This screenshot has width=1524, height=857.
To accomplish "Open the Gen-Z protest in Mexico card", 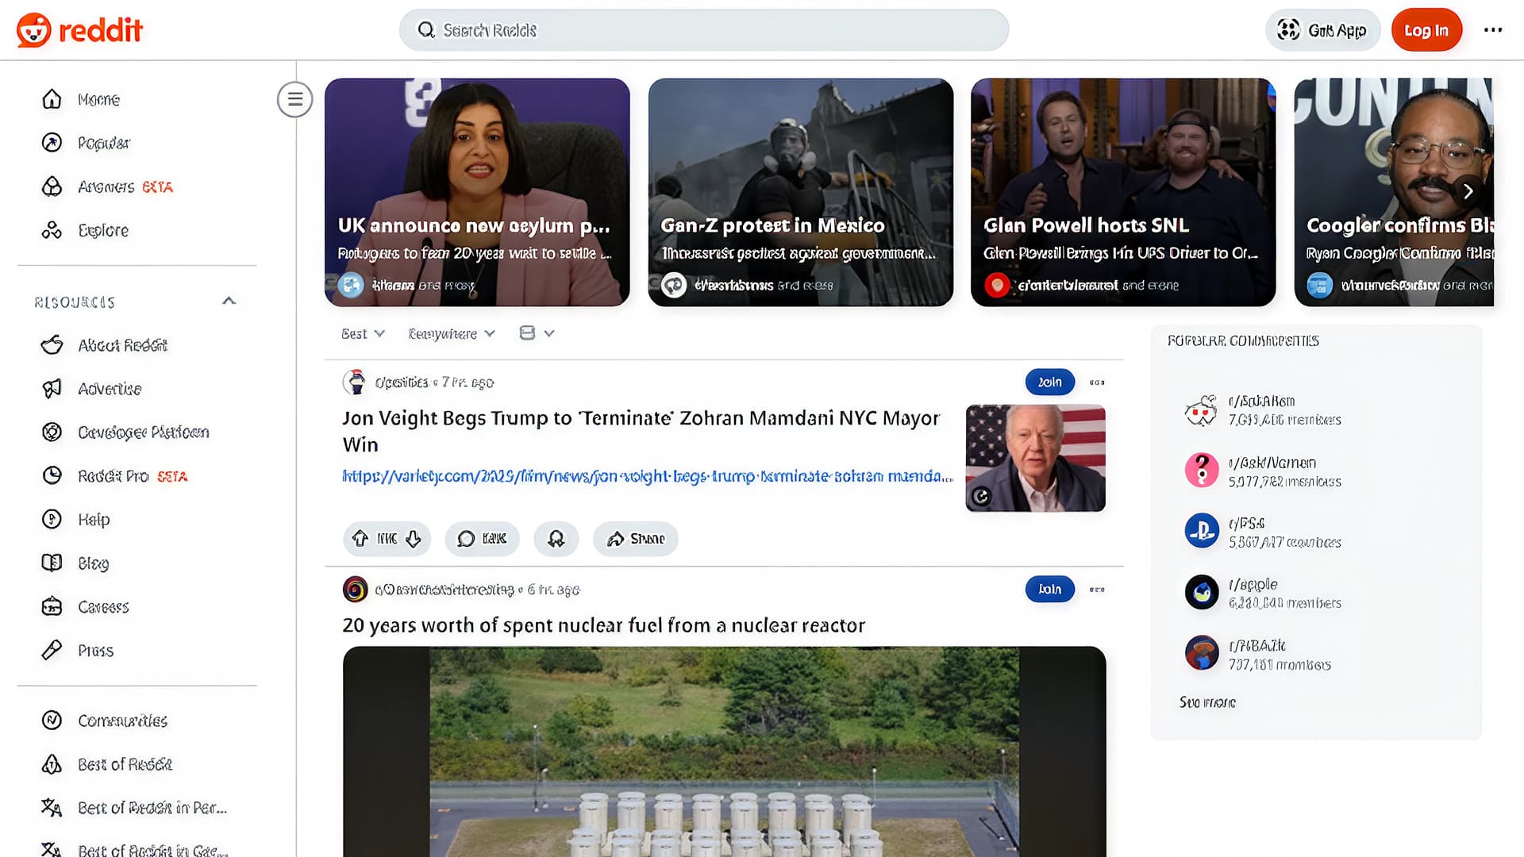I will (x=800, y=192).
